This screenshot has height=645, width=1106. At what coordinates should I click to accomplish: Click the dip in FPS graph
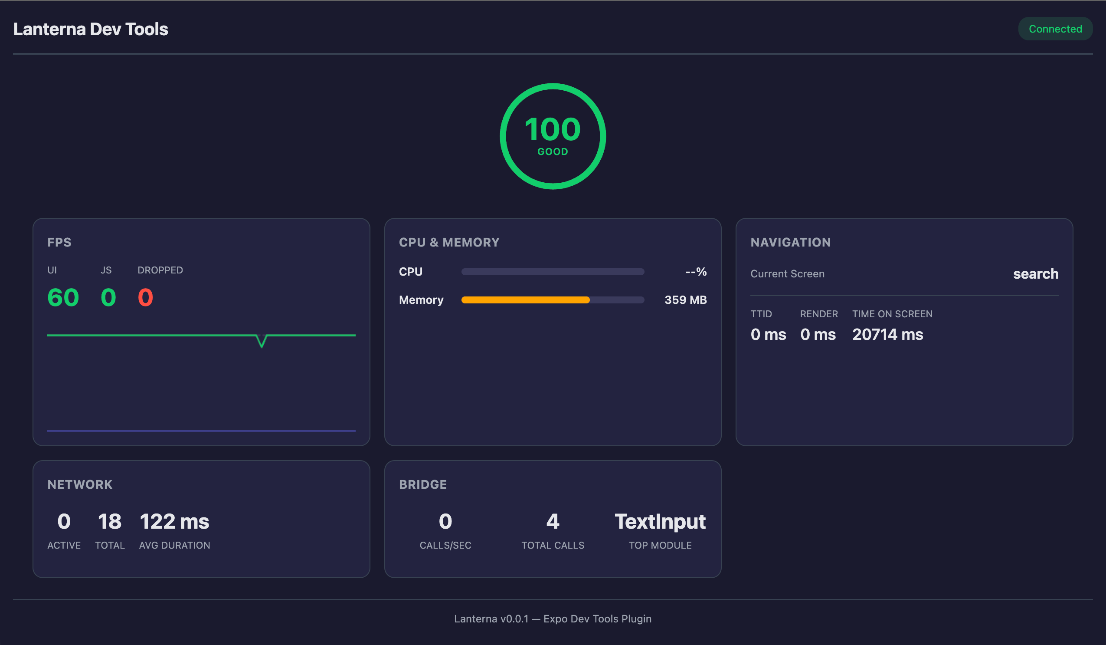click(262, 342)
